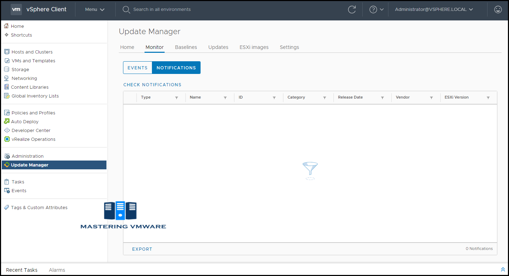Open the Menu dropdown
The image size is (509, 276).
coord(95,10)
